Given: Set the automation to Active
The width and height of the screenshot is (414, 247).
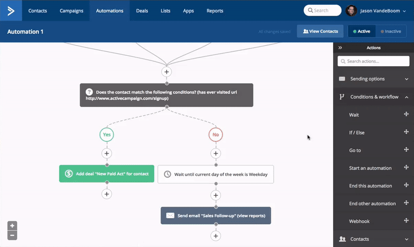Looking at the screenshot, I should (x=361, y=32).
